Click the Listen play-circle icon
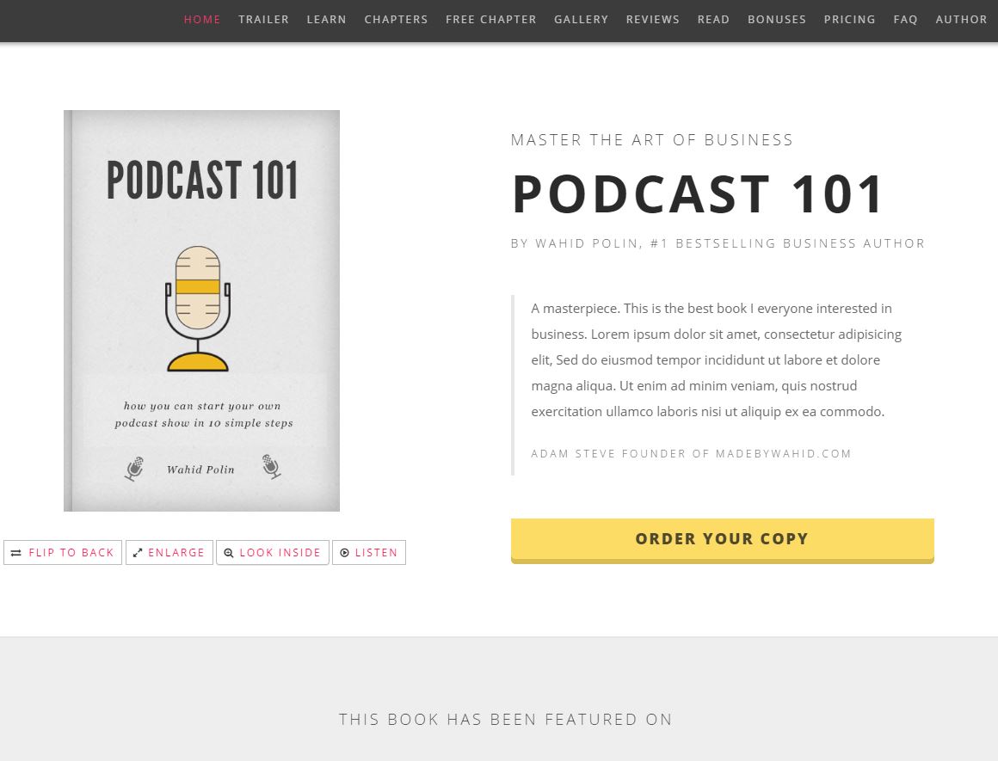The image size is (998, 761). coord(345,553)
